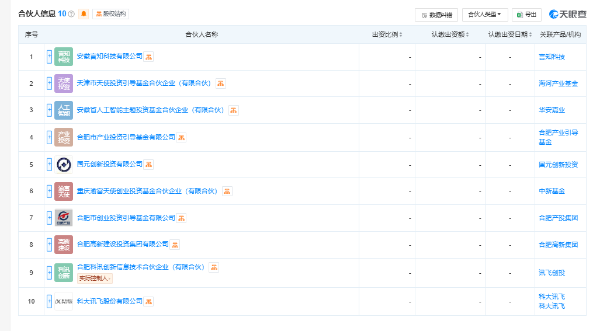Viewport: 593px width, 331px height.
Task: Open related product link 海河产业基金
Action: [x=558, y=83]
